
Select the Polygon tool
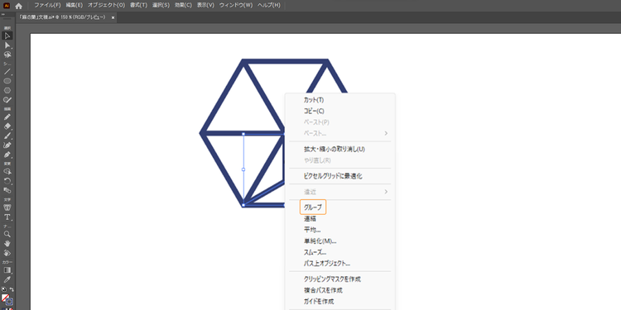7,90
